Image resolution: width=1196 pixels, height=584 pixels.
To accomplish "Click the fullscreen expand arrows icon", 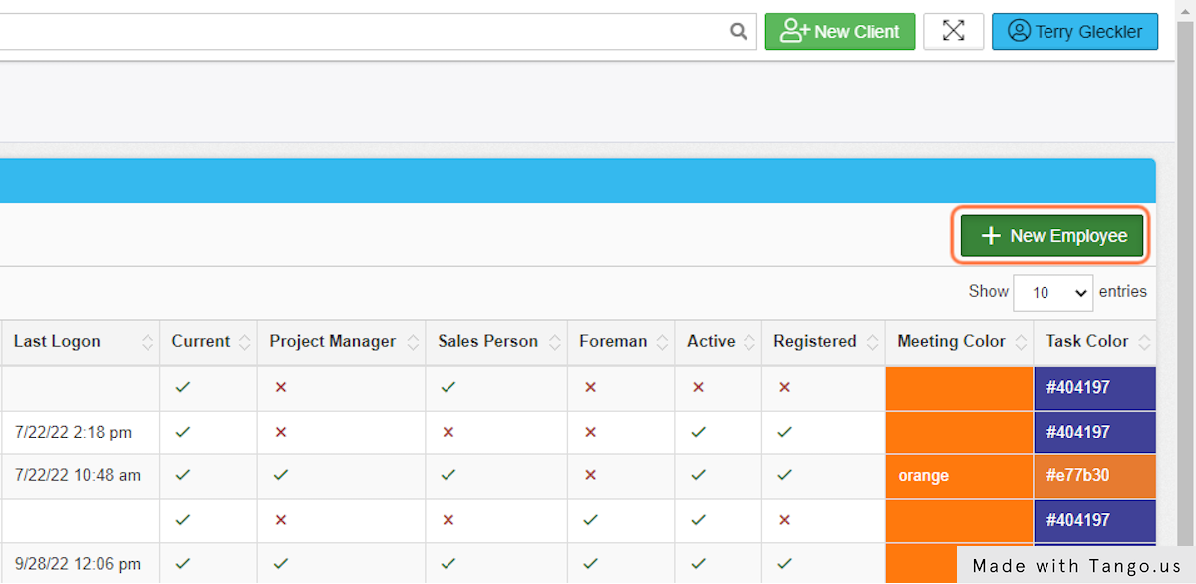I will coord(953,31).
